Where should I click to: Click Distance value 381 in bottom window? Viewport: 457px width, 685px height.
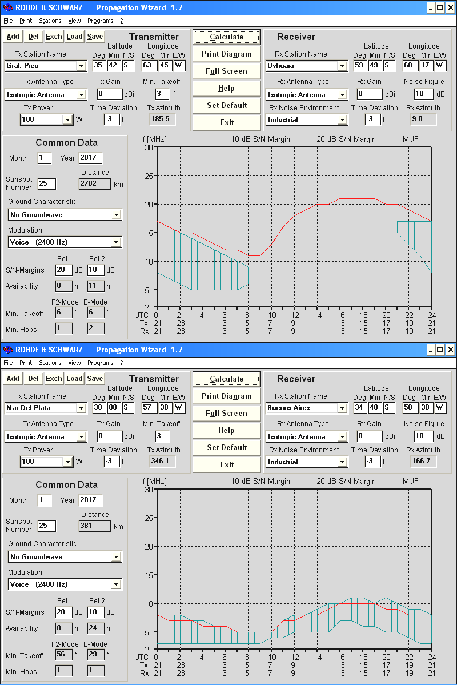pyautogui.click(x=95, y=526)
